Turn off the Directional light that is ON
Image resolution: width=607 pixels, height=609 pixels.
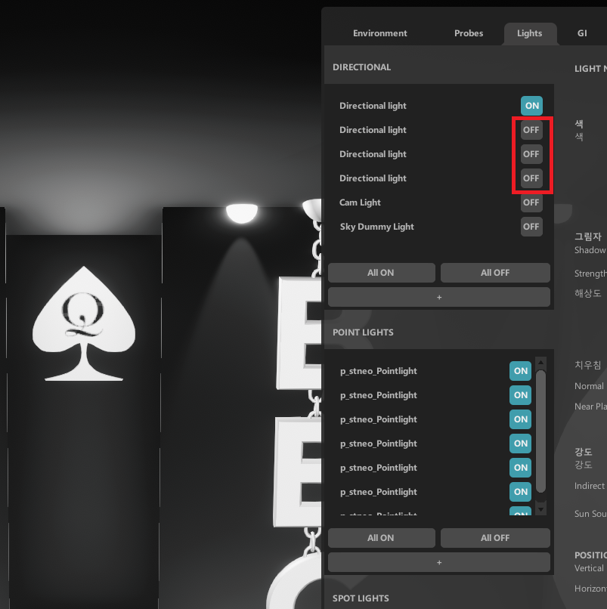pos(531,106)
